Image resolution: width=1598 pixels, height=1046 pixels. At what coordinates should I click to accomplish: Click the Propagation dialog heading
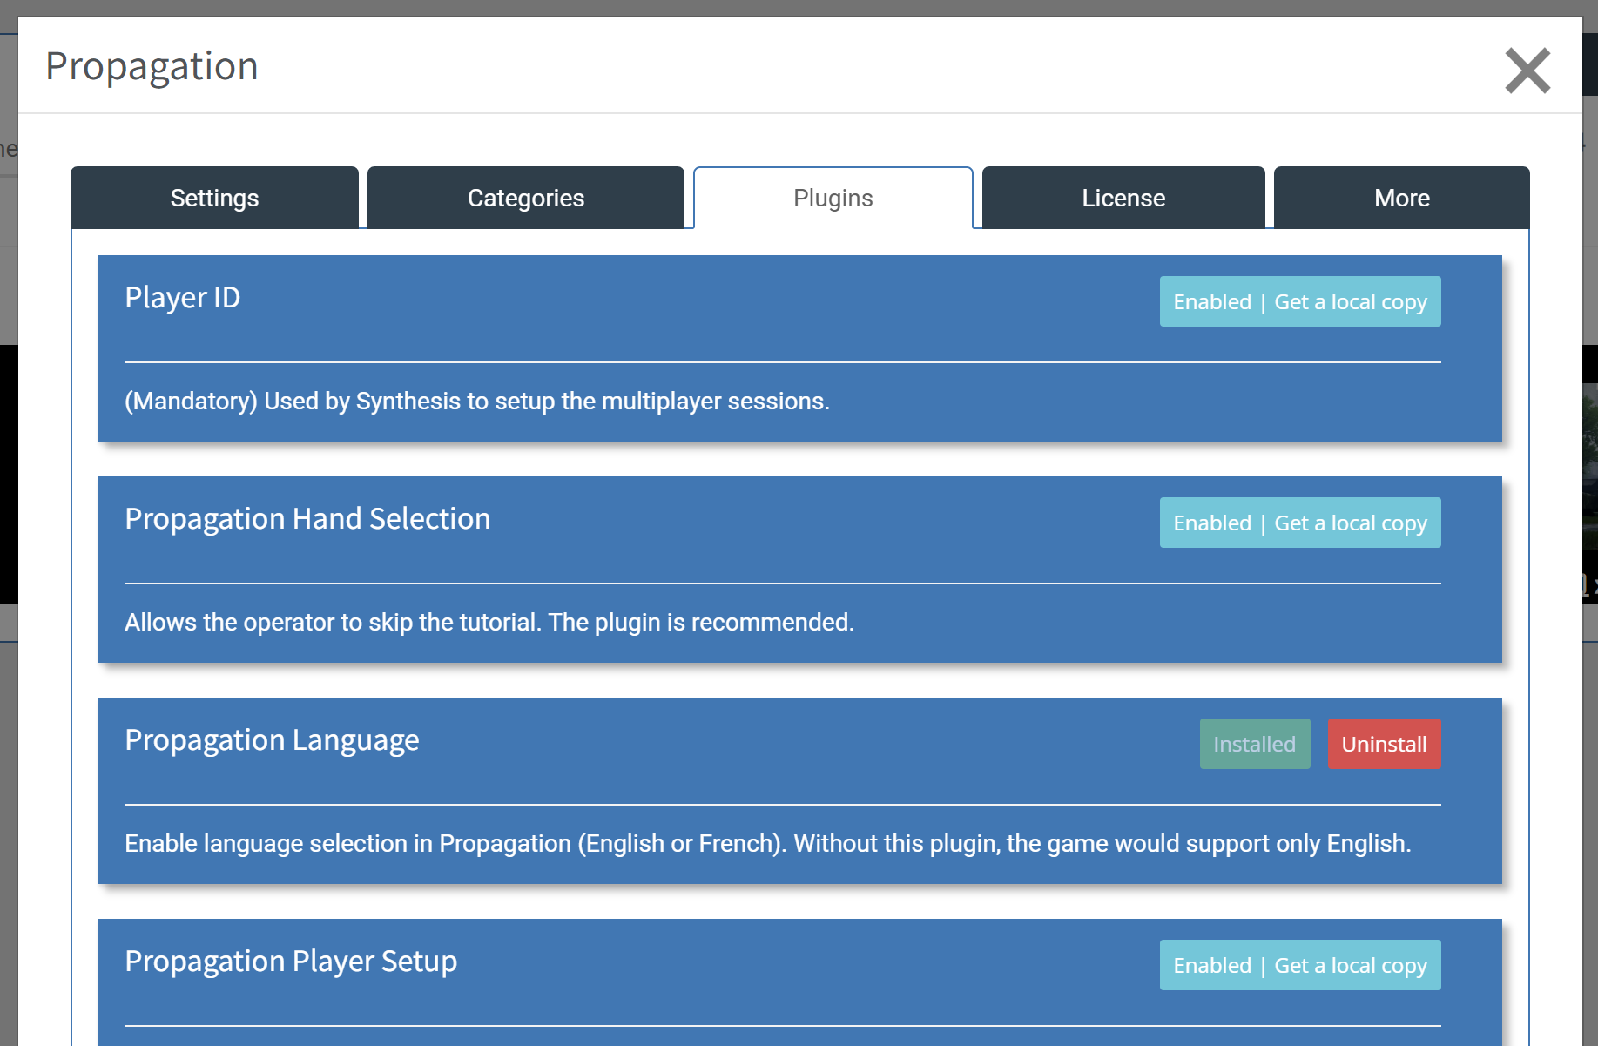pyautogui.click(x=152, y=67)
